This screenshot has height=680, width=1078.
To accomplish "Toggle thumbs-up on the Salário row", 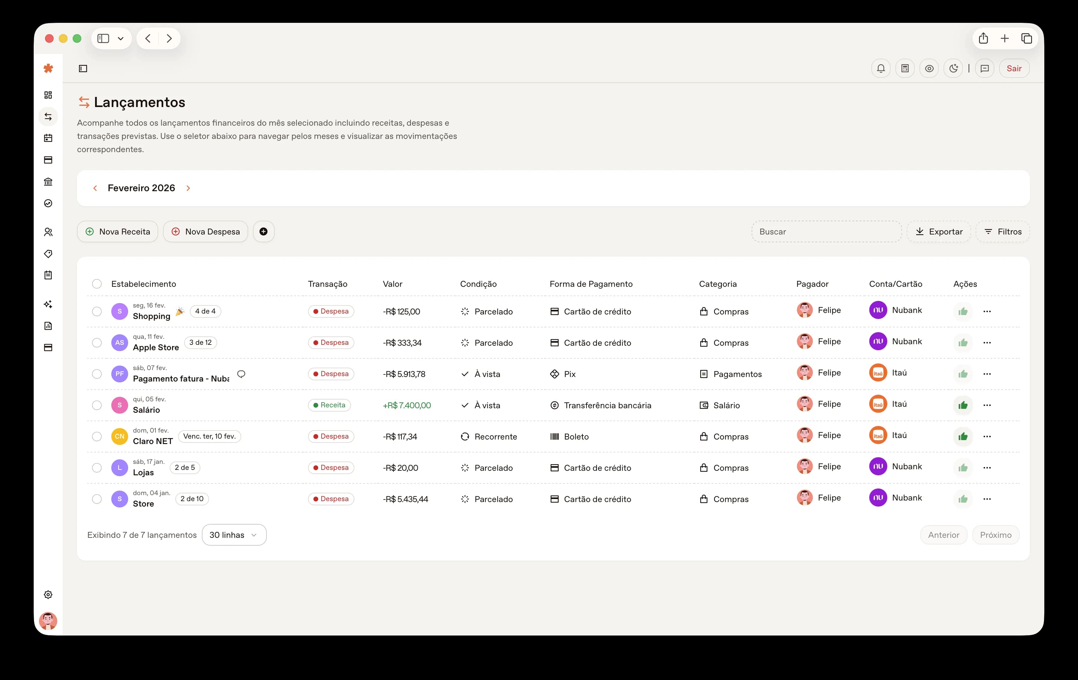I will click(963, 405).
